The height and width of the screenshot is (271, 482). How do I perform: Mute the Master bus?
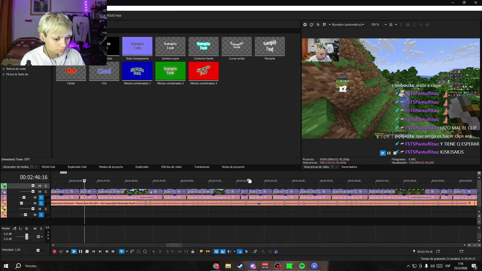click(35, 228)
